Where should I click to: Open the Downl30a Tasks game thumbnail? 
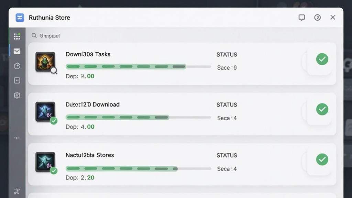(45, 62)
